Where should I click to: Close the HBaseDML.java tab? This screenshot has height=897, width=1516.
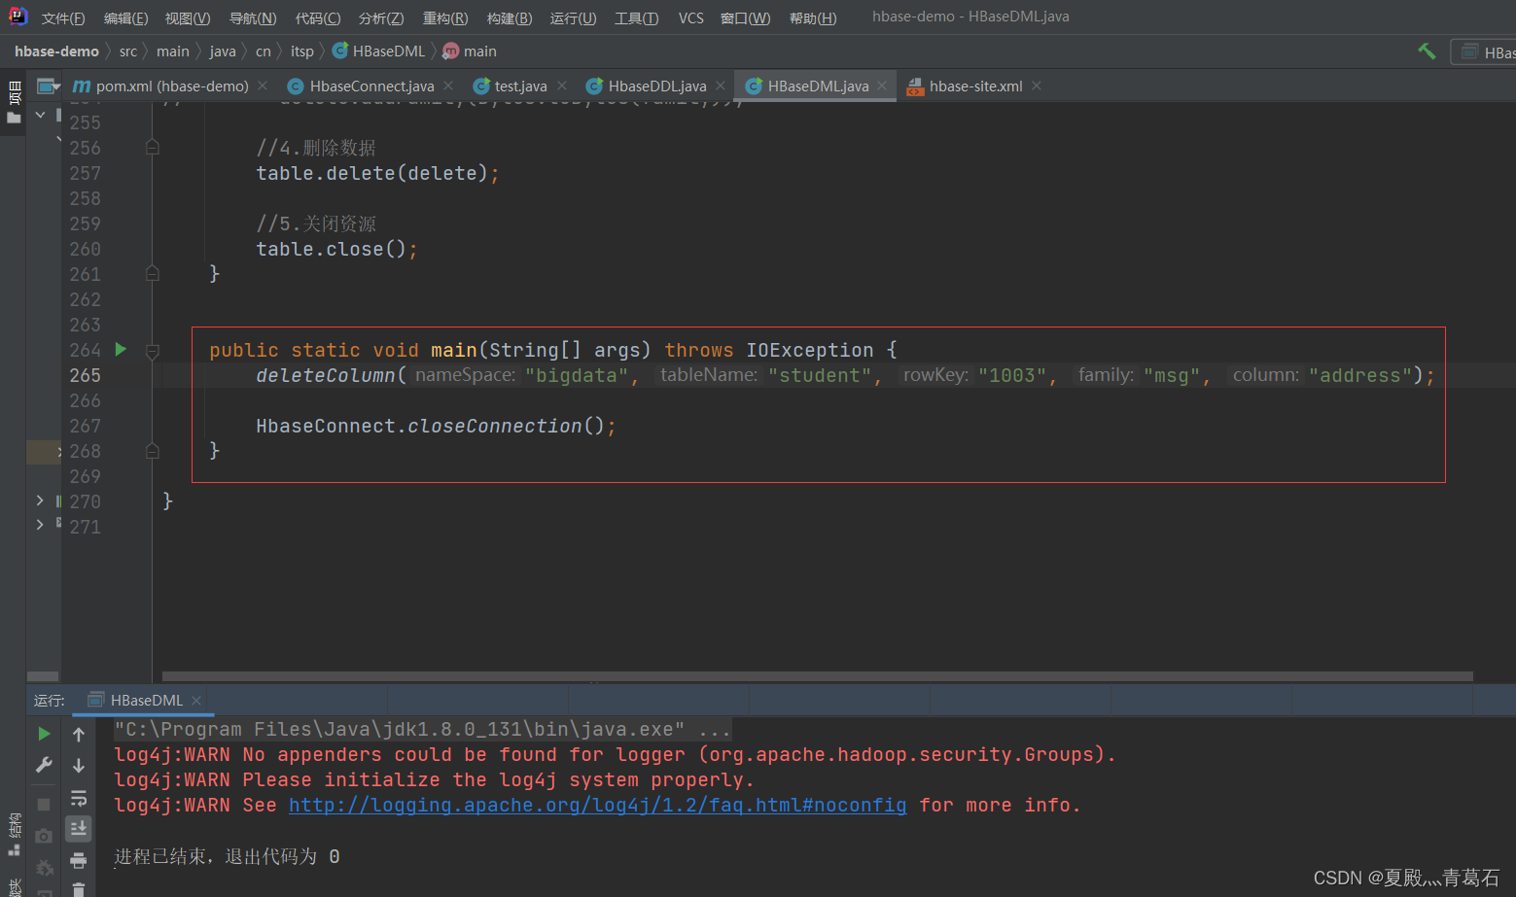(x=882, y=86)
